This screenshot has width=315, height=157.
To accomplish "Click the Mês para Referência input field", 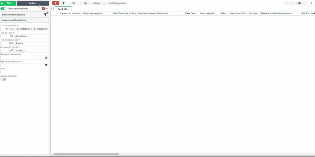I will pyautogui.click(x=24, y=65).
